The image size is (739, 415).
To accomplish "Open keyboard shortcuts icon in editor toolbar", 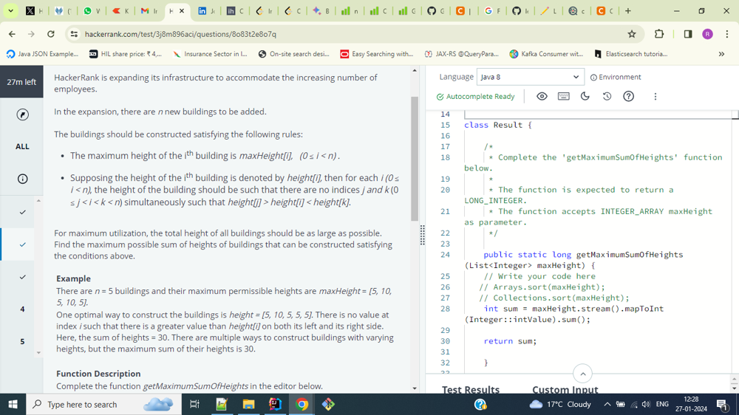I will point(563,97).
